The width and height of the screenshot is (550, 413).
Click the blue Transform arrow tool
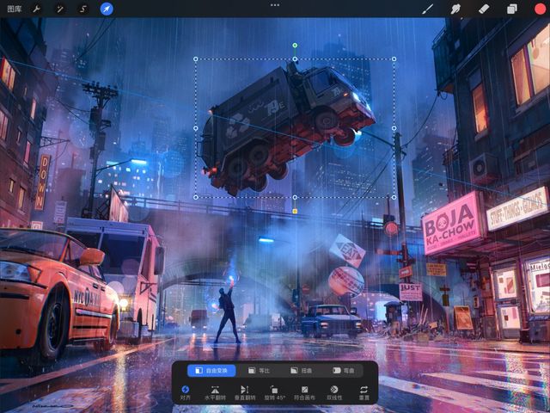[x=107, y=9]
